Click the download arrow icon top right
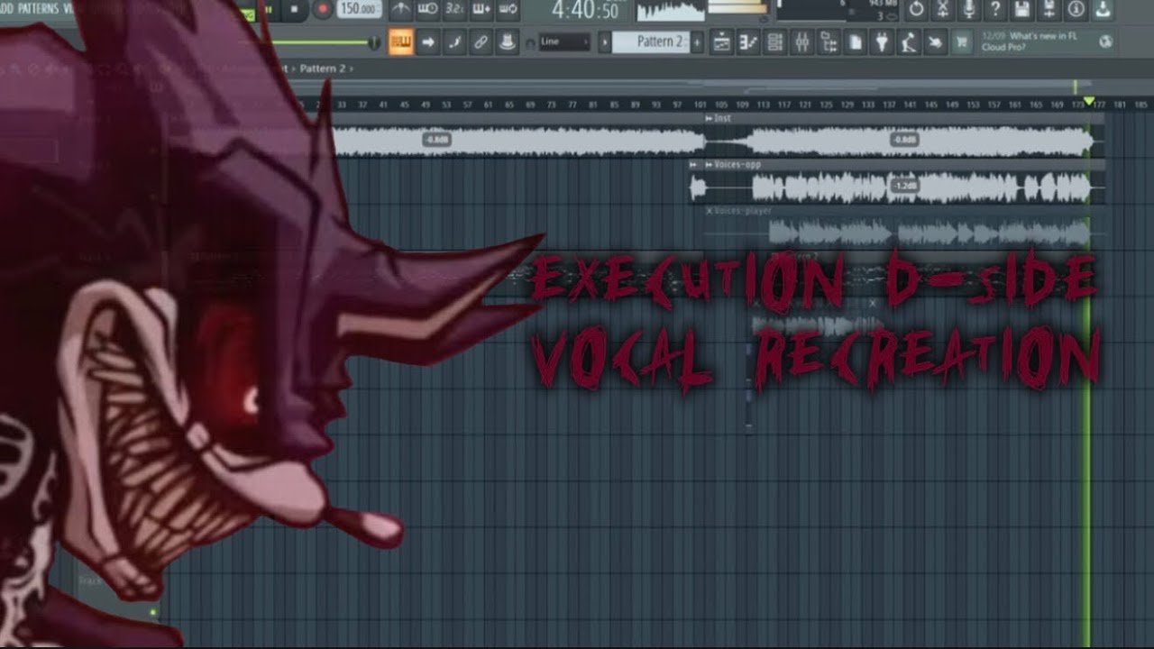 1103,9
